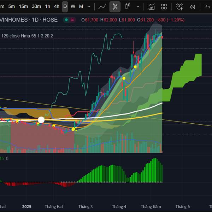Screen dimensions: 212x212
Task: Click the close price value 61,200
Action: coord(147,20)
